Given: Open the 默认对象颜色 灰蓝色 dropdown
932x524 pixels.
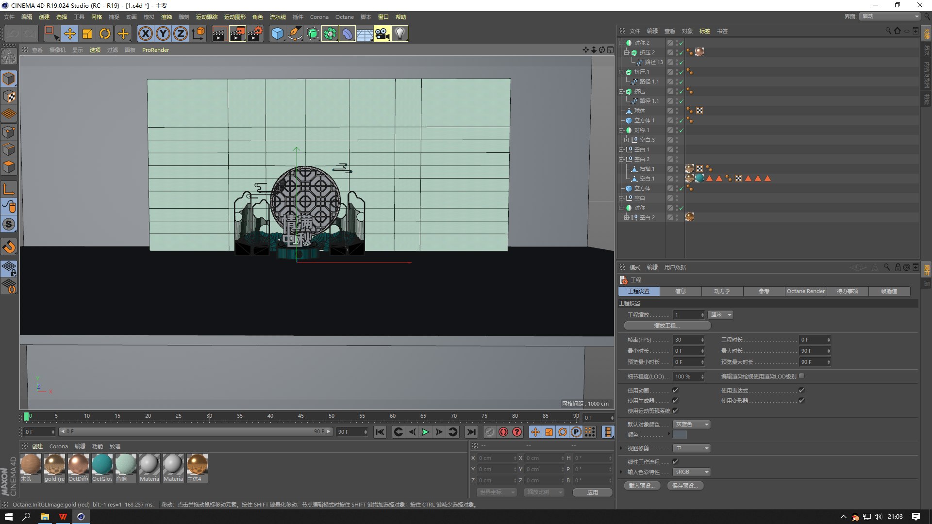Looking at the screenshot, I should tap(692, 425).
